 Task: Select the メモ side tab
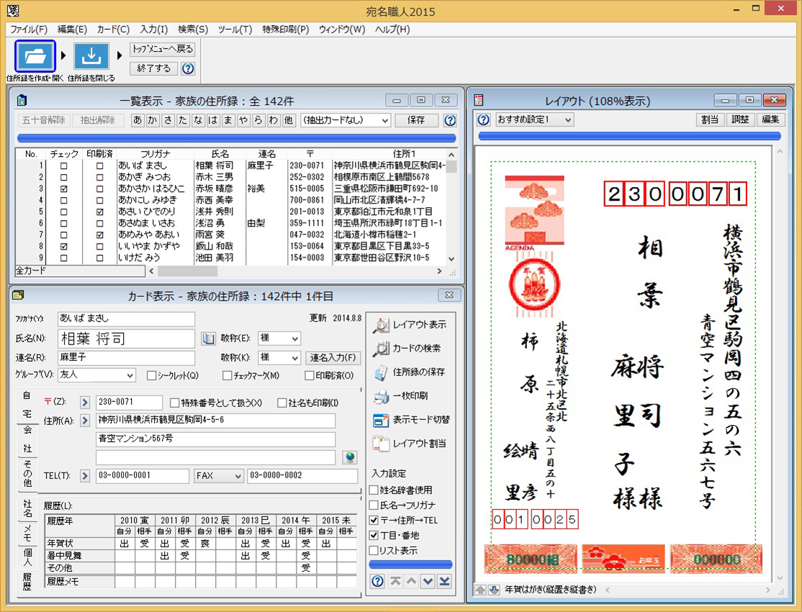click(x=27, y=534)
